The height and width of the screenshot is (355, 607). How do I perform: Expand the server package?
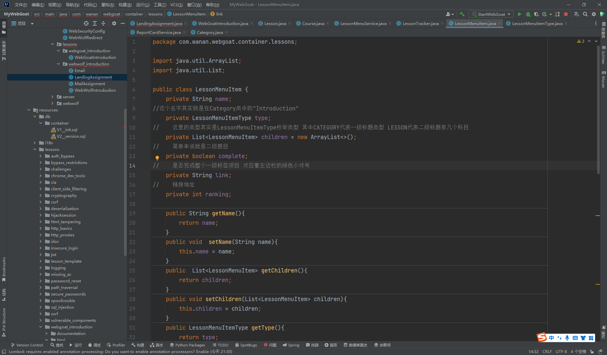(x=53, y=97)
